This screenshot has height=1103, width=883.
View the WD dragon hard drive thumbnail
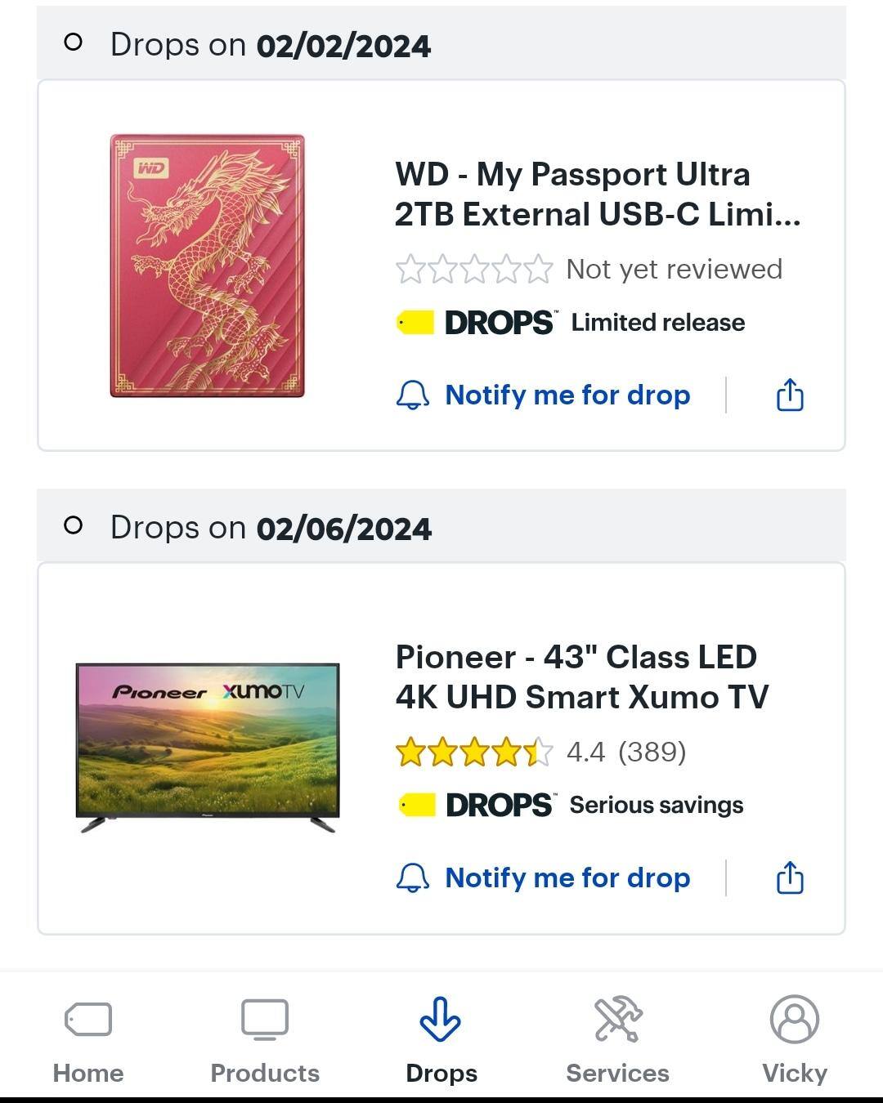208,266
